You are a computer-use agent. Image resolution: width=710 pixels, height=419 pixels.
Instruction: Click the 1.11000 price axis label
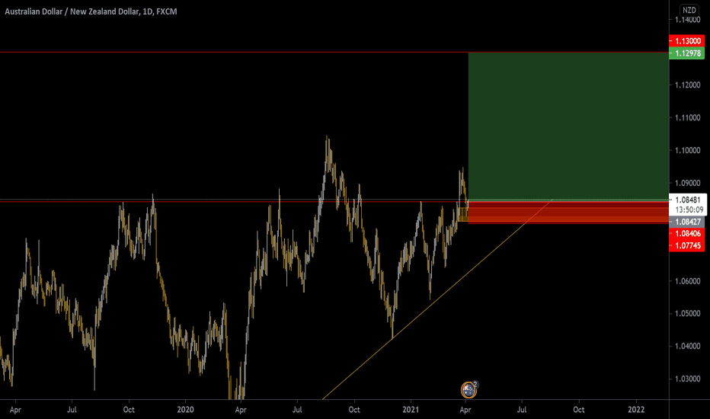(x=687, y=118)
